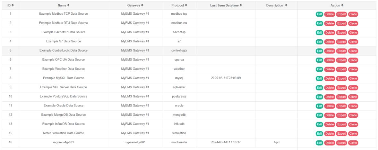The height and width of the screenshot is (150, 378).
Task: Edit Example Modbus TCP Data Source
Action: [319, 14]
